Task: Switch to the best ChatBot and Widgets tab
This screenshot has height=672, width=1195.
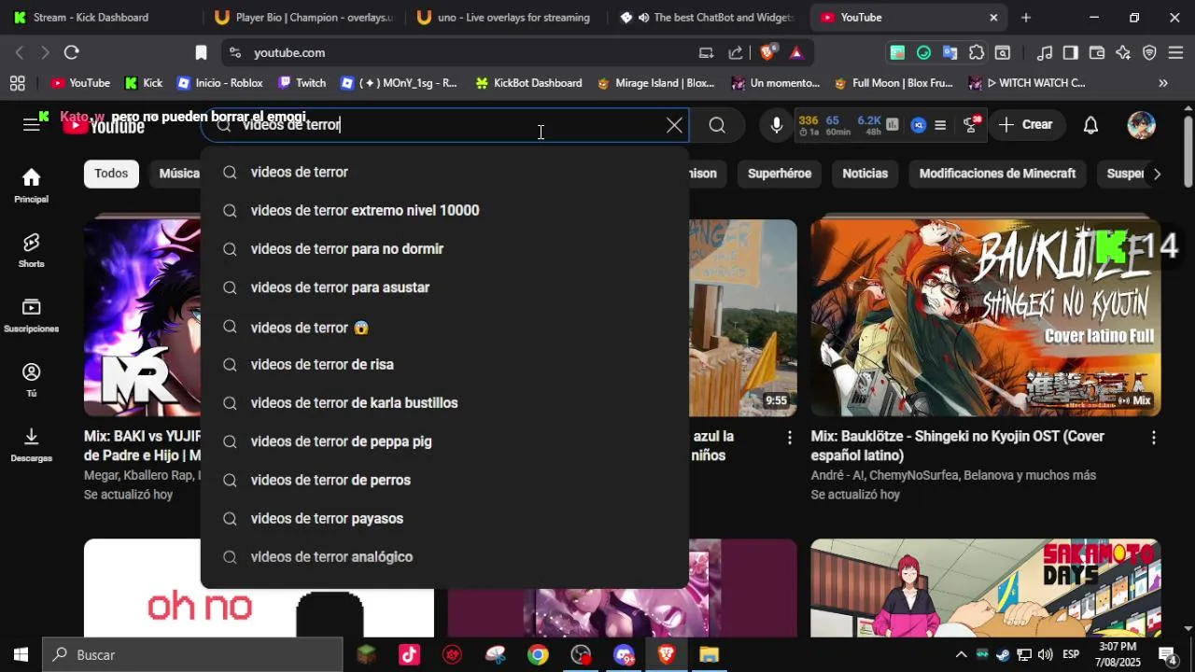Action: pyautogui.click(x=707, y=17)
